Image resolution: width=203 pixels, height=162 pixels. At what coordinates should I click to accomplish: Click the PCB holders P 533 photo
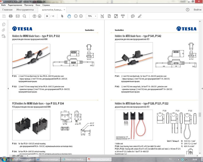tap(31, 125)
